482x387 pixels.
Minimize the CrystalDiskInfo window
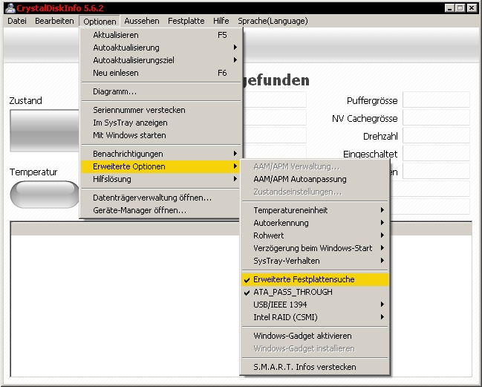(450, 8)
